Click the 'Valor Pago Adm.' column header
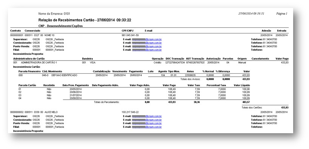The height and width of the screenshot is (149, 309). coord(140,85)
